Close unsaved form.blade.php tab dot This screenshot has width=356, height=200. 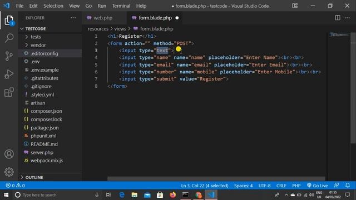[177, 18]
